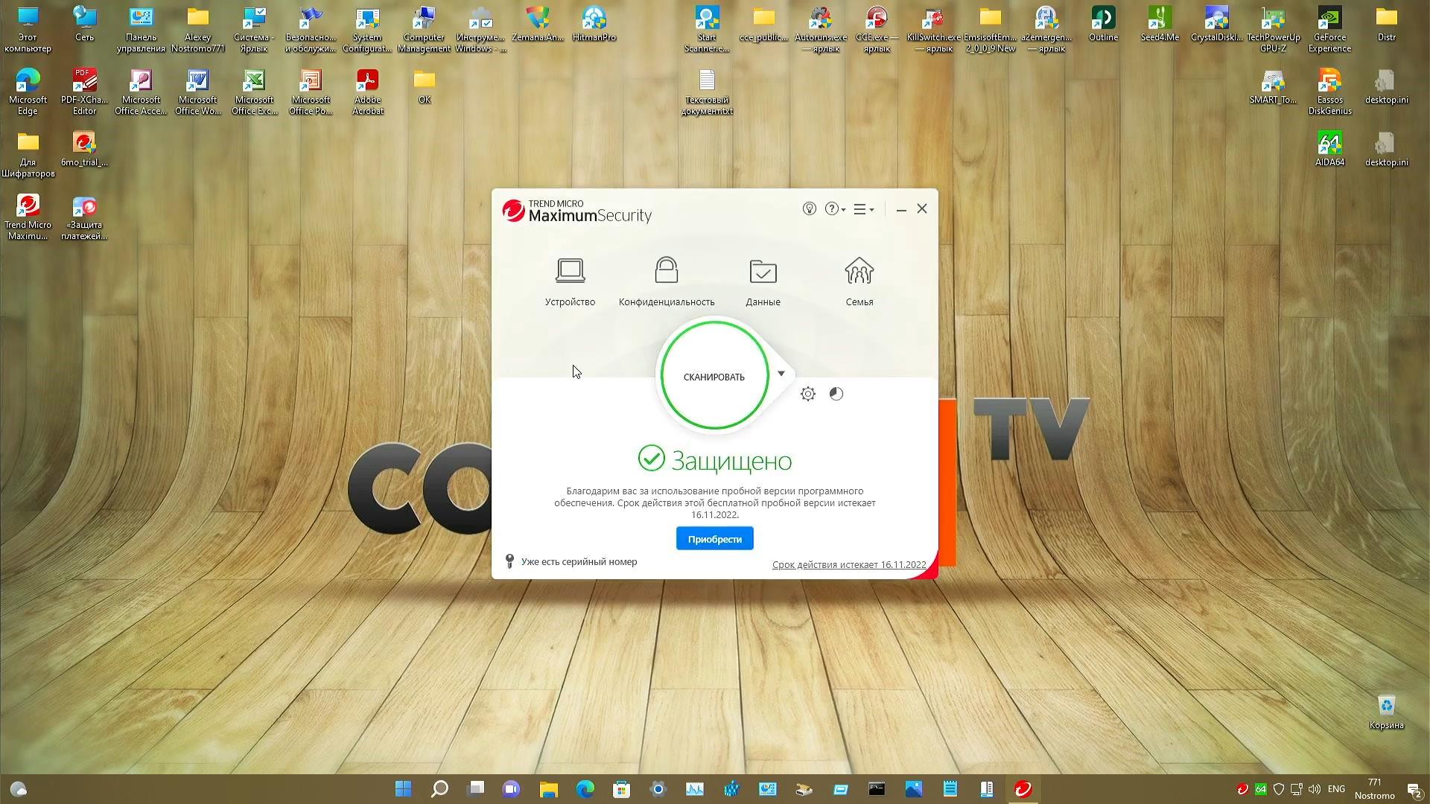Click the Приобрести purchase button
The width and height of the screenshot is (1430, 804).
point(714,538)
